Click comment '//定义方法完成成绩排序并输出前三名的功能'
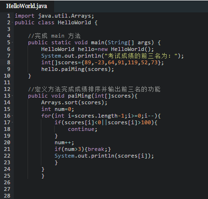208x199 pixels. (94, 89)
